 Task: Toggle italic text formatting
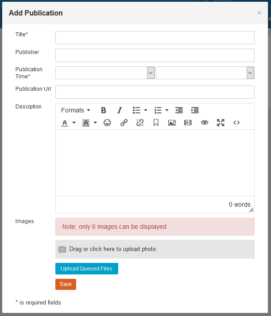tap(120, 110)
